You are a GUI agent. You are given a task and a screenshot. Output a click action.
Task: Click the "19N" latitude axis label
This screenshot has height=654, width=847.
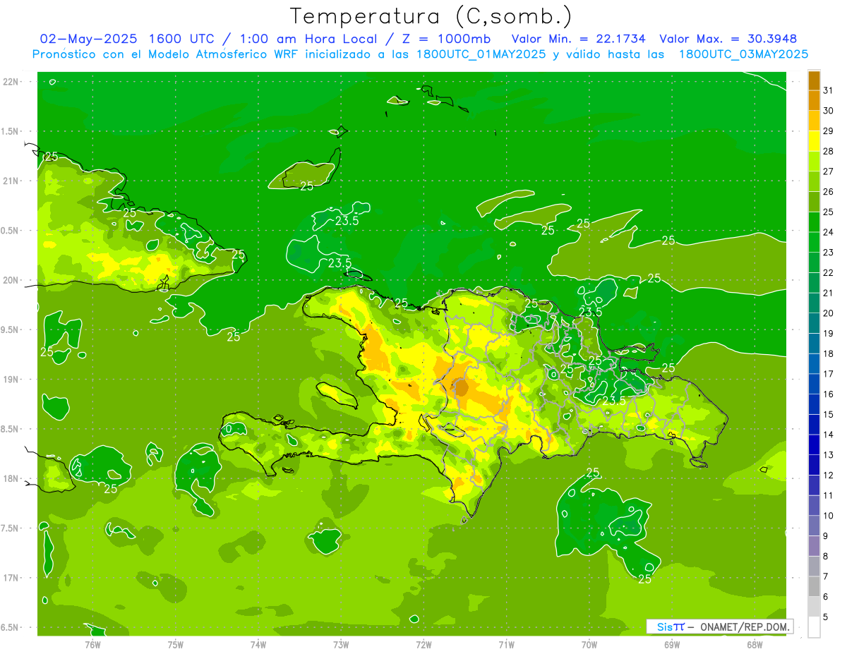(12, 380)
